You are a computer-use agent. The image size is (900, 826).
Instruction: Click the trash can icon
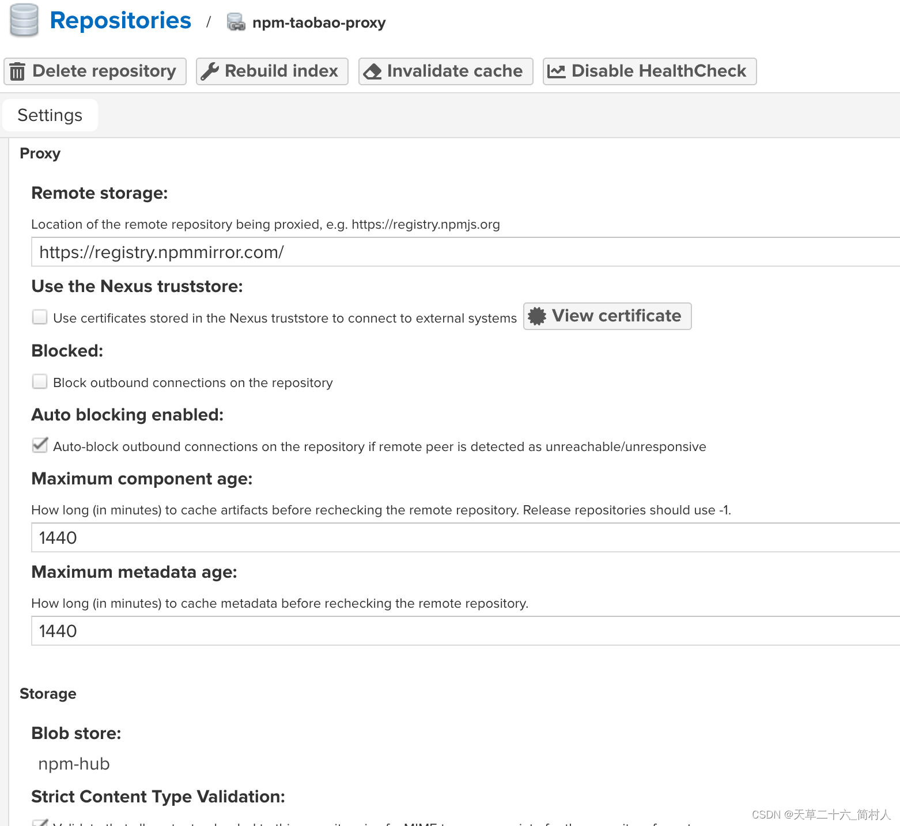pyautogui.click(x=17, y=71)
